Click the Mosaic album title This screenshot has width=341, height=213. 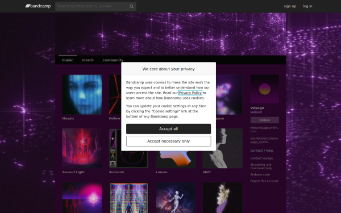click(x=68, y=119)
